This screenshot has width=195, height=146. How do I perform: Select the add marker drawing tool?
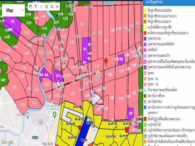coord(36,6)
